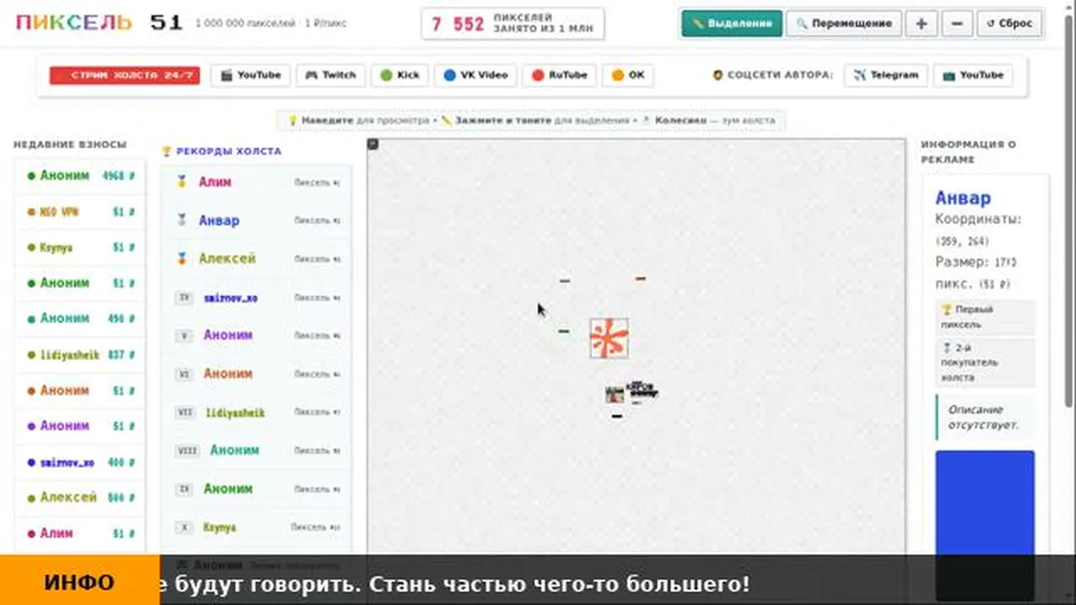
Task: Click the orange dash pixel block on canvas
Action: tap(641, 278)
